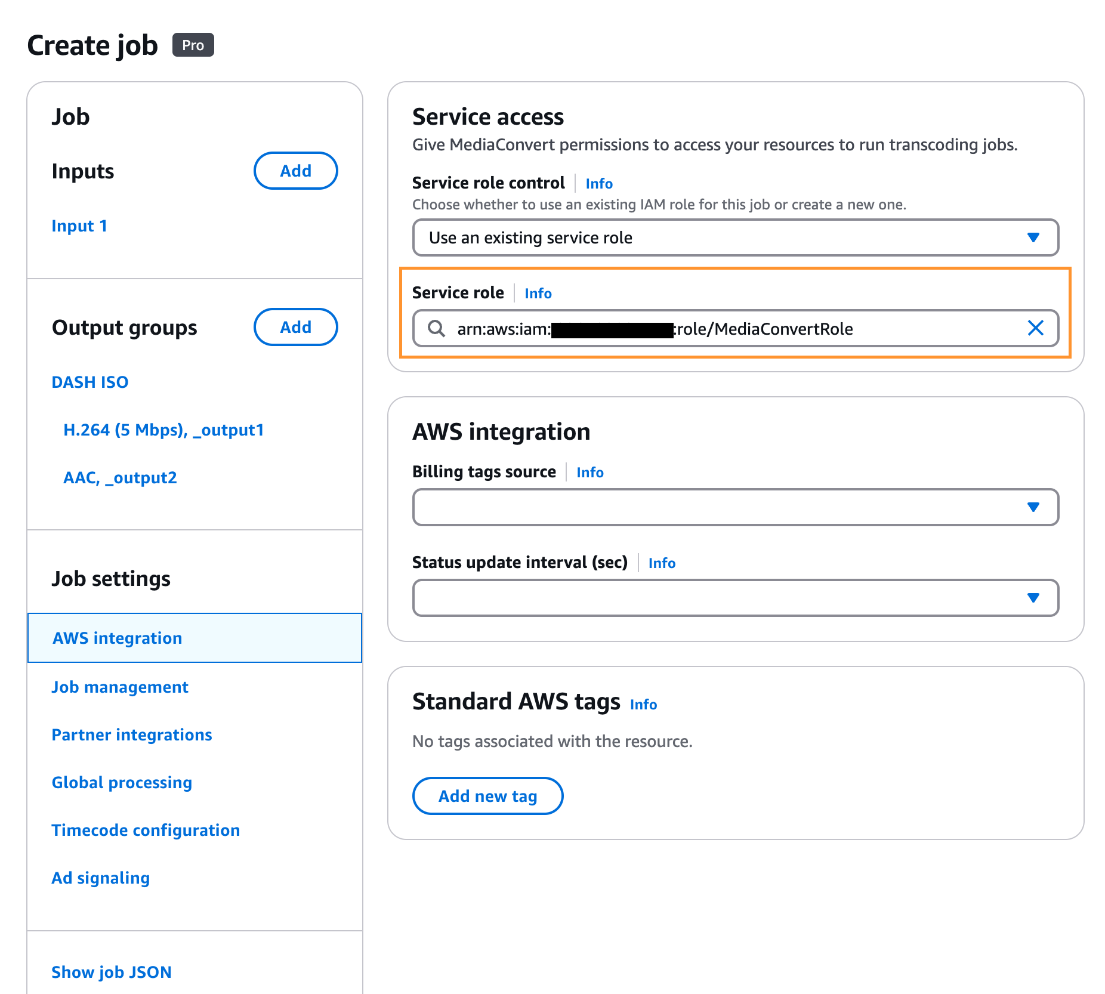Select Input 1 in Job panel
1105x994 pixels.
click(79, 226)
